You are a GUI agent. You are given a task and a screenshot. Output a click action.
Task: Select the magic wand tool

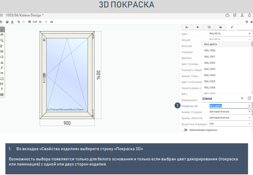[2, 68]
